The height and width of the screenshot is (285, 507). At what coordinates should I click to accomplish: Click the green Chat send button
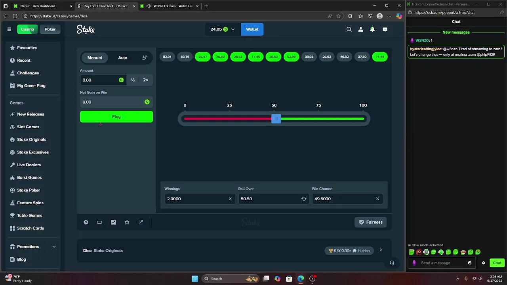point(497,263)
